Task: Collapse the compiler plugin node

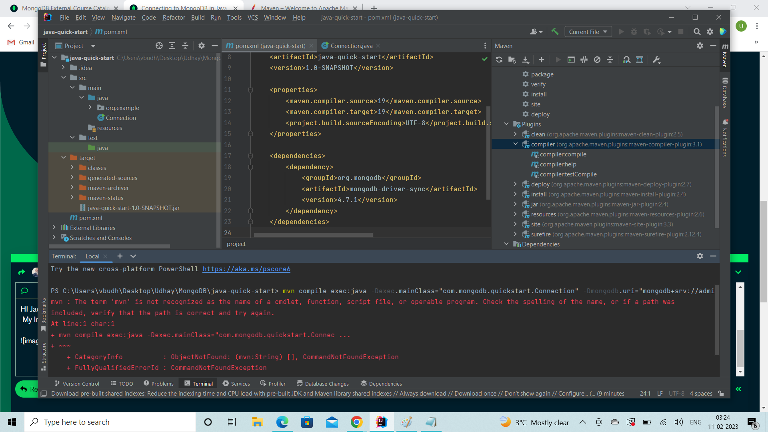Action: 516,144
